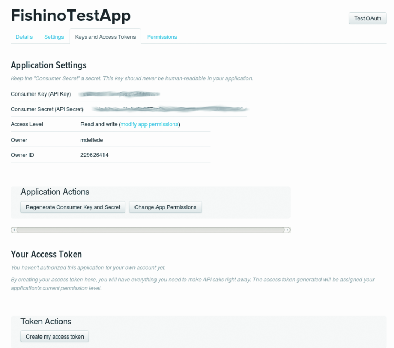Click the Test OAuth button
Viewport: 394px width, 348px height.
367,18
